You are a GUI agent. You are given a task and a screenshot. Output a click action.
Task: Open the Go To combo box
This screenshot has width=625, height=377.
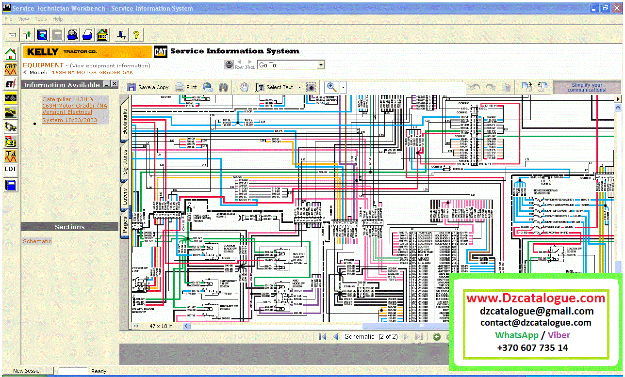(x=291, y=65)
